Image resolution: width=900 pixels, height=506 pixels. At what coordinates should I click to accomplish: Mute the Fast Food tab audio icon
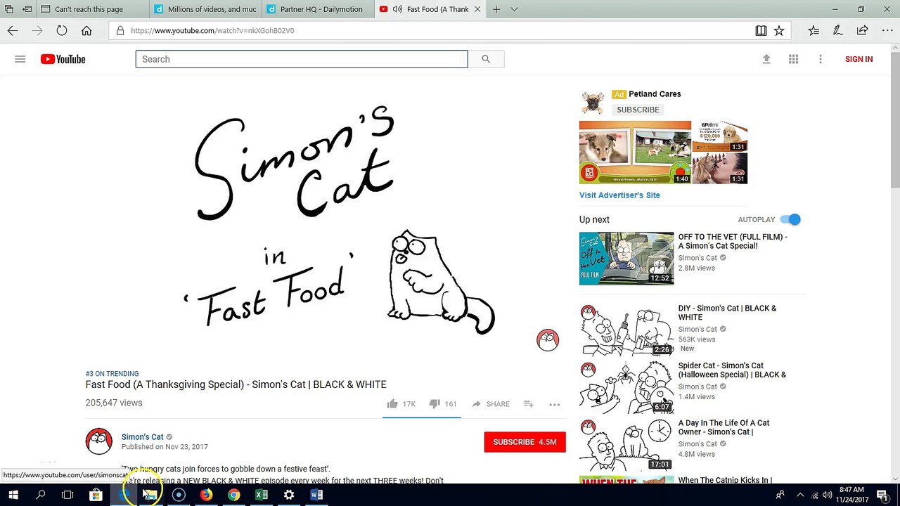point(397,9)
